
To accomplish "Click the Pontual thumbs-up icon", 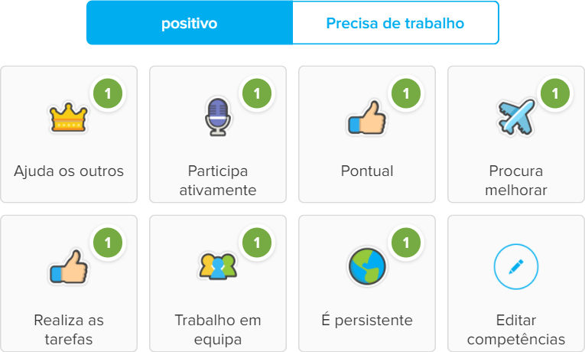I will 367,118.
